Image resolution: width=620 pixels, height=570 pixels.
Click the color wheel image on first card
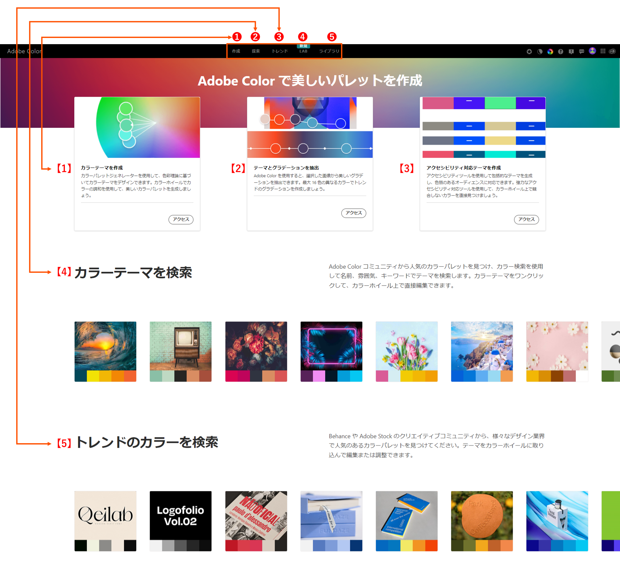[x=137, y=127]
